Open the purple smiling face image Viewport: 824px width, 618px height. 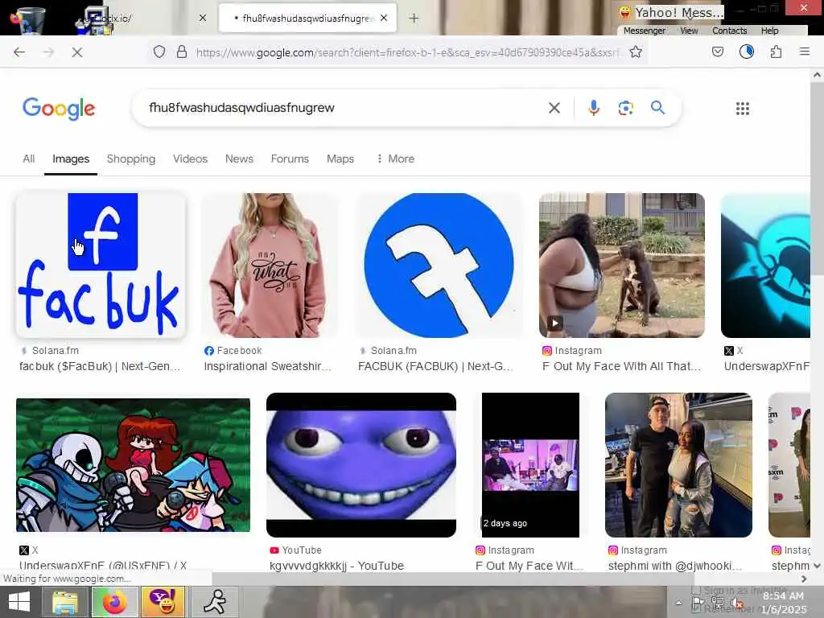pyautogui.click(x=361, y=465)
